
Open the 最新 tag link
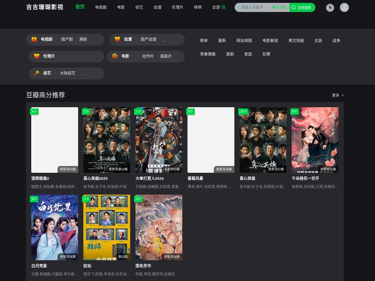coord(222,41)
